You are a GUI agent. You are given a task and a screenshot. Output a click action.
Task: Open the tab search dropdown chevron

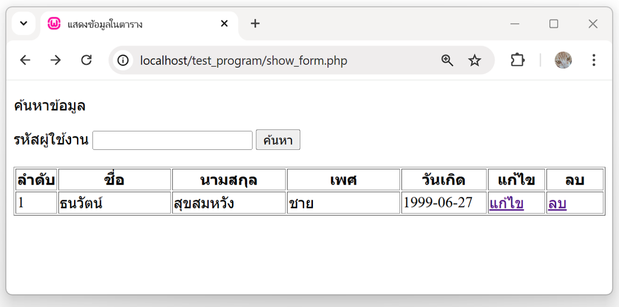click(x=23, y=24)
